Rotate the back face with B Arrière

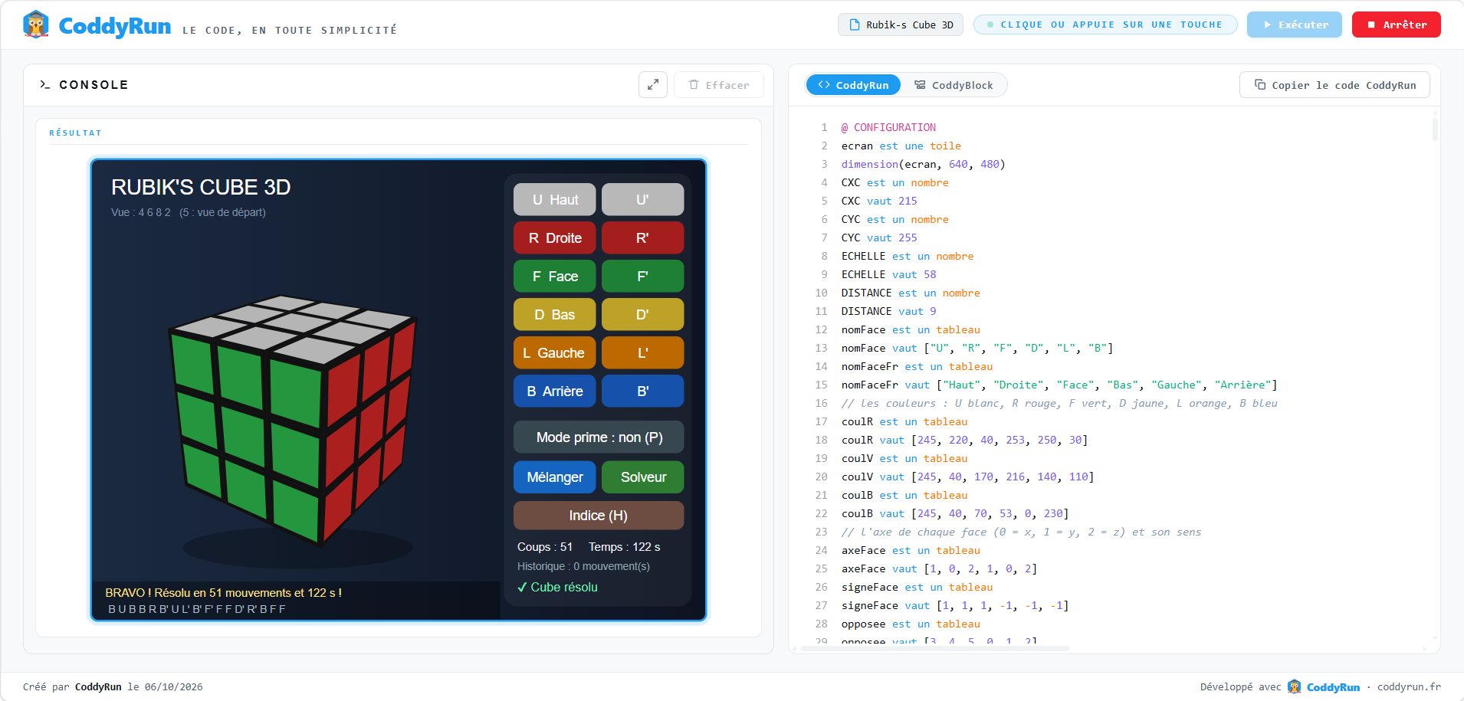click(554, 391)
